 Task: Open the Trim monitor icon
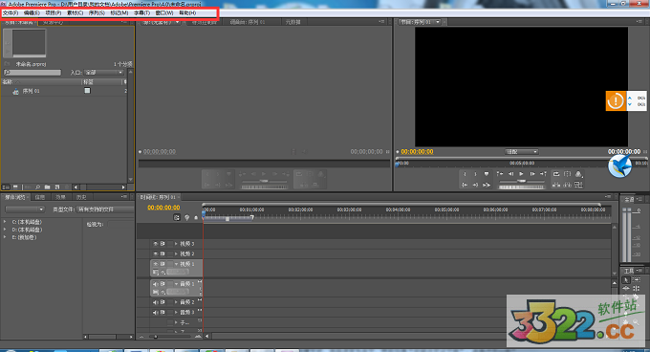[578, 185]
